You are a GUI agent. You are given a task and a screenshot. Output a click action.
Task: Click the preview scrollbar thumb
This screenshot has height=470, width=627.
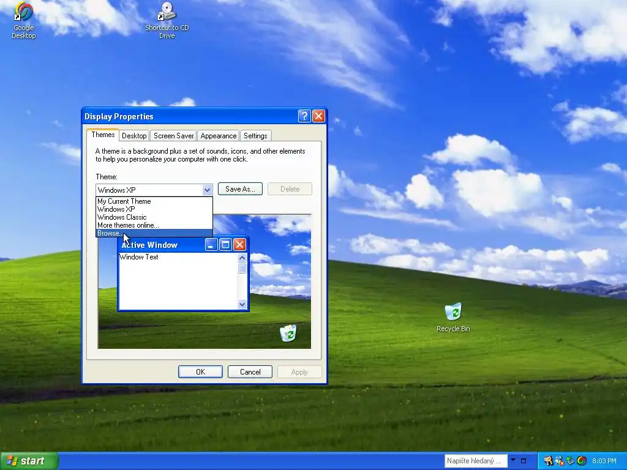242,268
